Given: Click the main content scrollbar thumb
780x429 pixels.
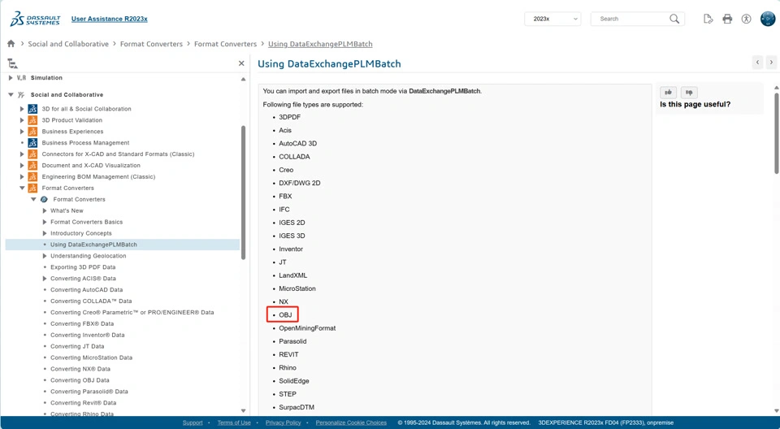Looking at the screenshot, I should pos(777,133).
